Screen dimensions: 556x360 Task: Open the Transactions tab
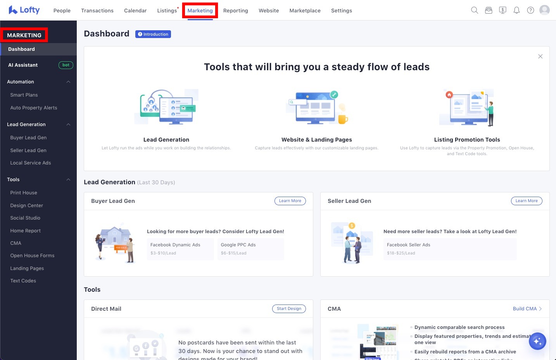pyautogui.click(x=97, y=10)
